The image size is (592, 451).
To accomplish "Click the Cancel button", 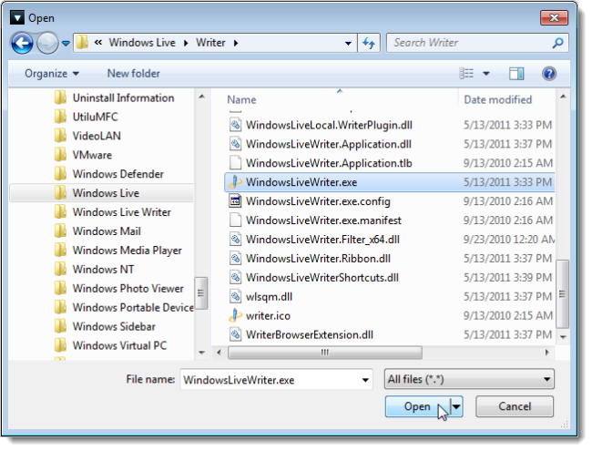I will point(515,406).
